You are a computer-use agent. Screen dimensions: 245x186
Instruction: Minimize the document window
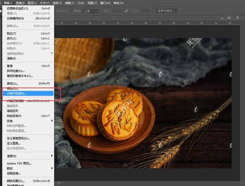pyautogui.click(x=222, y=18)
